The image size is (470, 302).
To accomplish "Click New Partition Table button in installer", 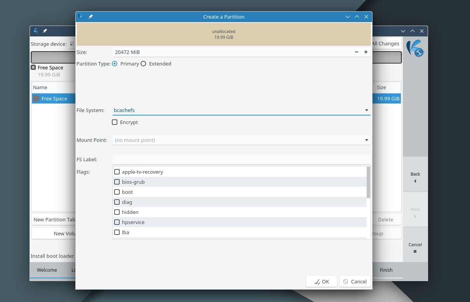I will pyautogui.click(x=53, y=219).
